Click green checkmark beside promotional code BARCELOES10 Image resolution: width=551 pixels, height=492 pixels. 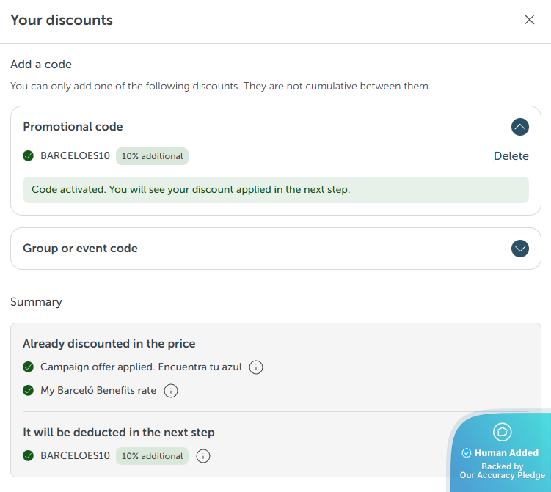pyautogui.click(x=29, y=155)
